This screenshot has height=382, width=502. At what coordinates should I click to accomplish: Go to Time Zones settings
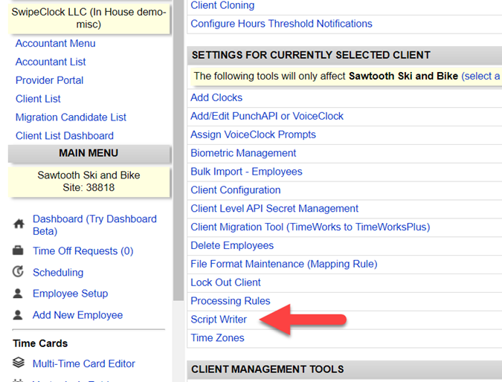point(217,338)
